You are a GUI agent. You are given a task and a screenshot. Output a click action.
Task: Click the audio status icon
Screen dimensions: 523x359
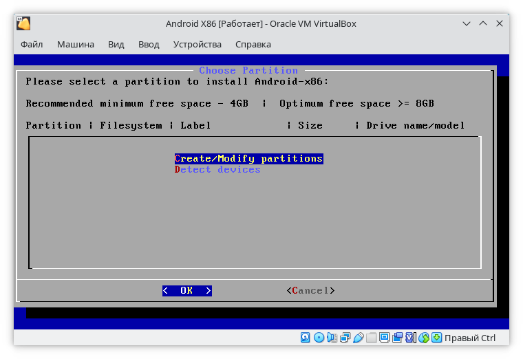[x=332, y=338]
